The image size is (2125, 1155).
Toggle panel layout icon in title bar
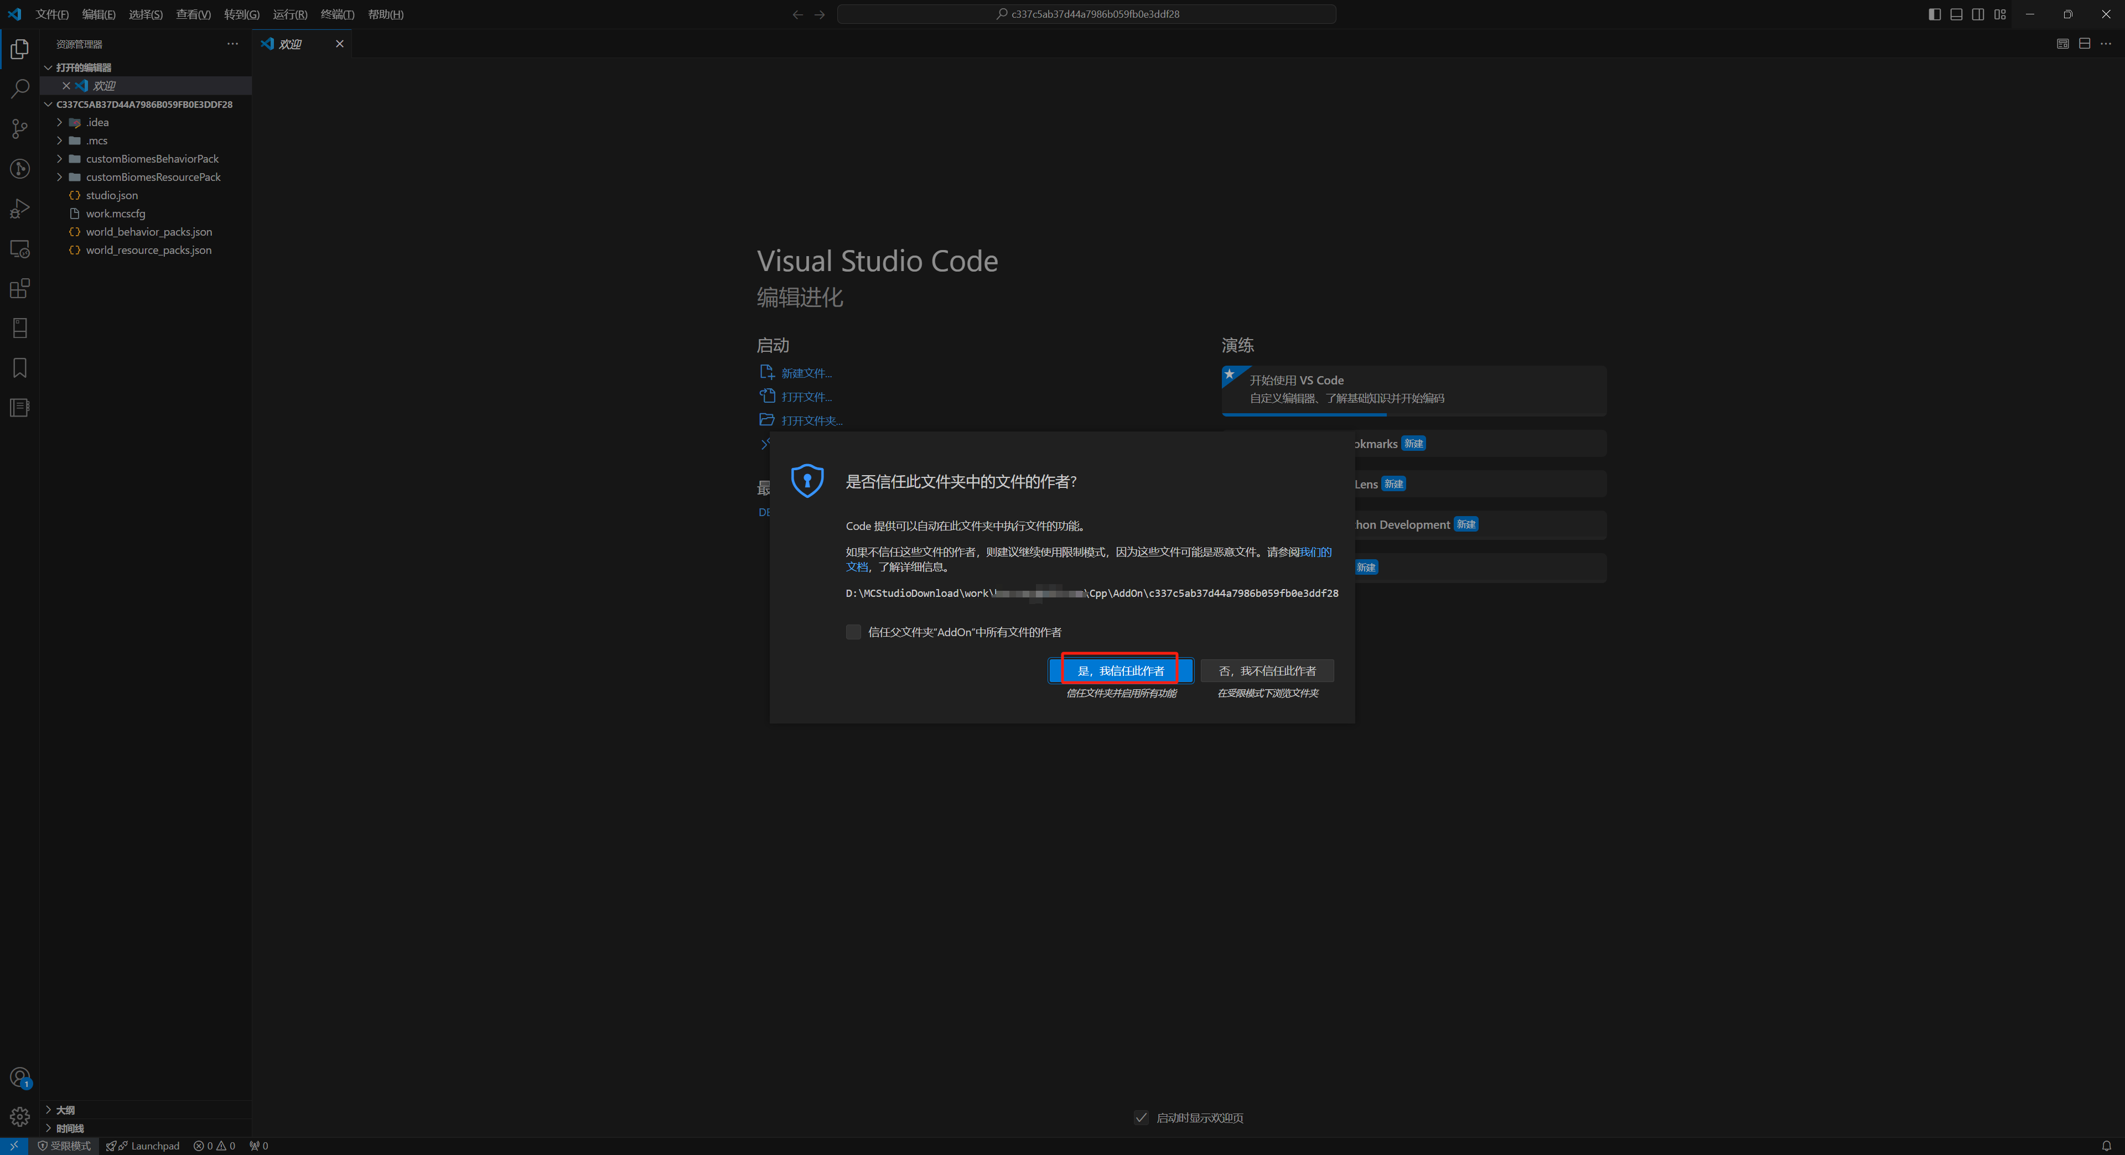click(x=1956, y=14)
